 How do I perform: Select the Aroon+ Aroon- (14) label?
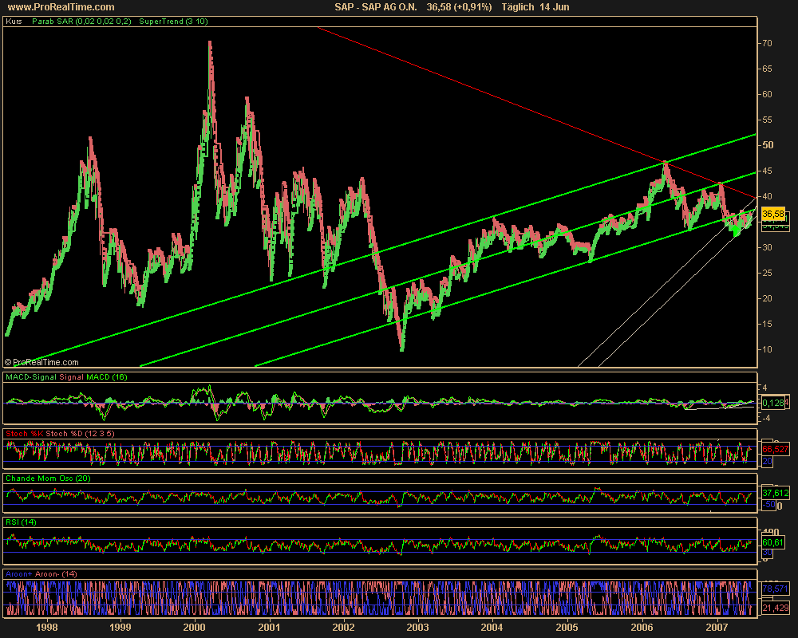tap(41, 573)
